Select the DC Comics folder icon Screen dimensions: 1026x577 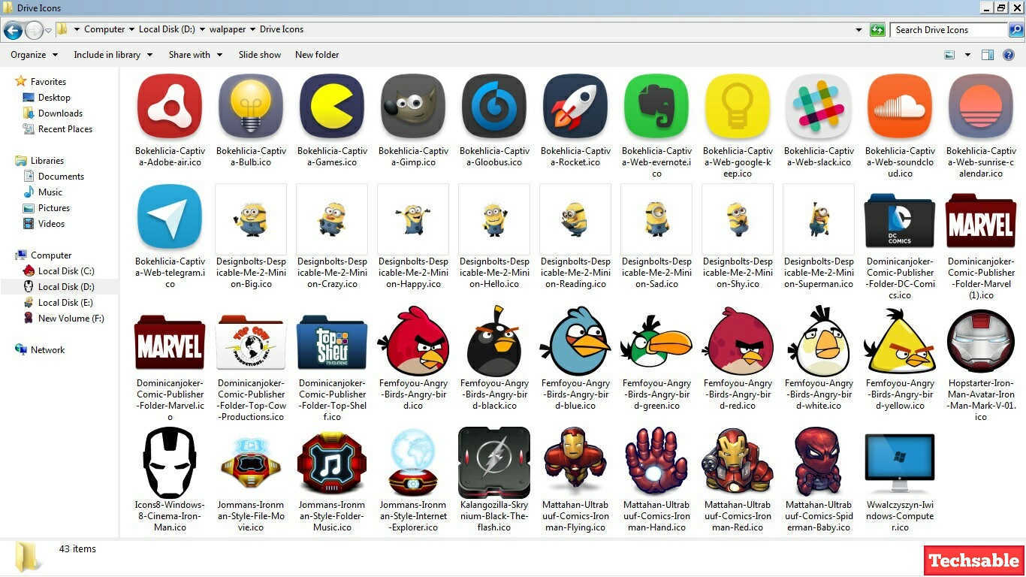(x=900, y=219)
